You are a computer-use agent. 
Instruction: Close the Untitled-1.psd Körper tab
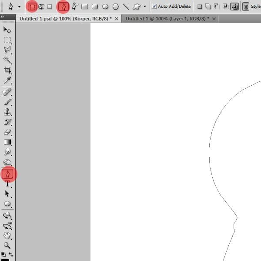point(117,19)
